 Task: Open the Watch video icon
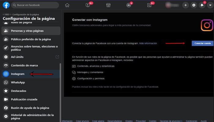click(88, 5)
